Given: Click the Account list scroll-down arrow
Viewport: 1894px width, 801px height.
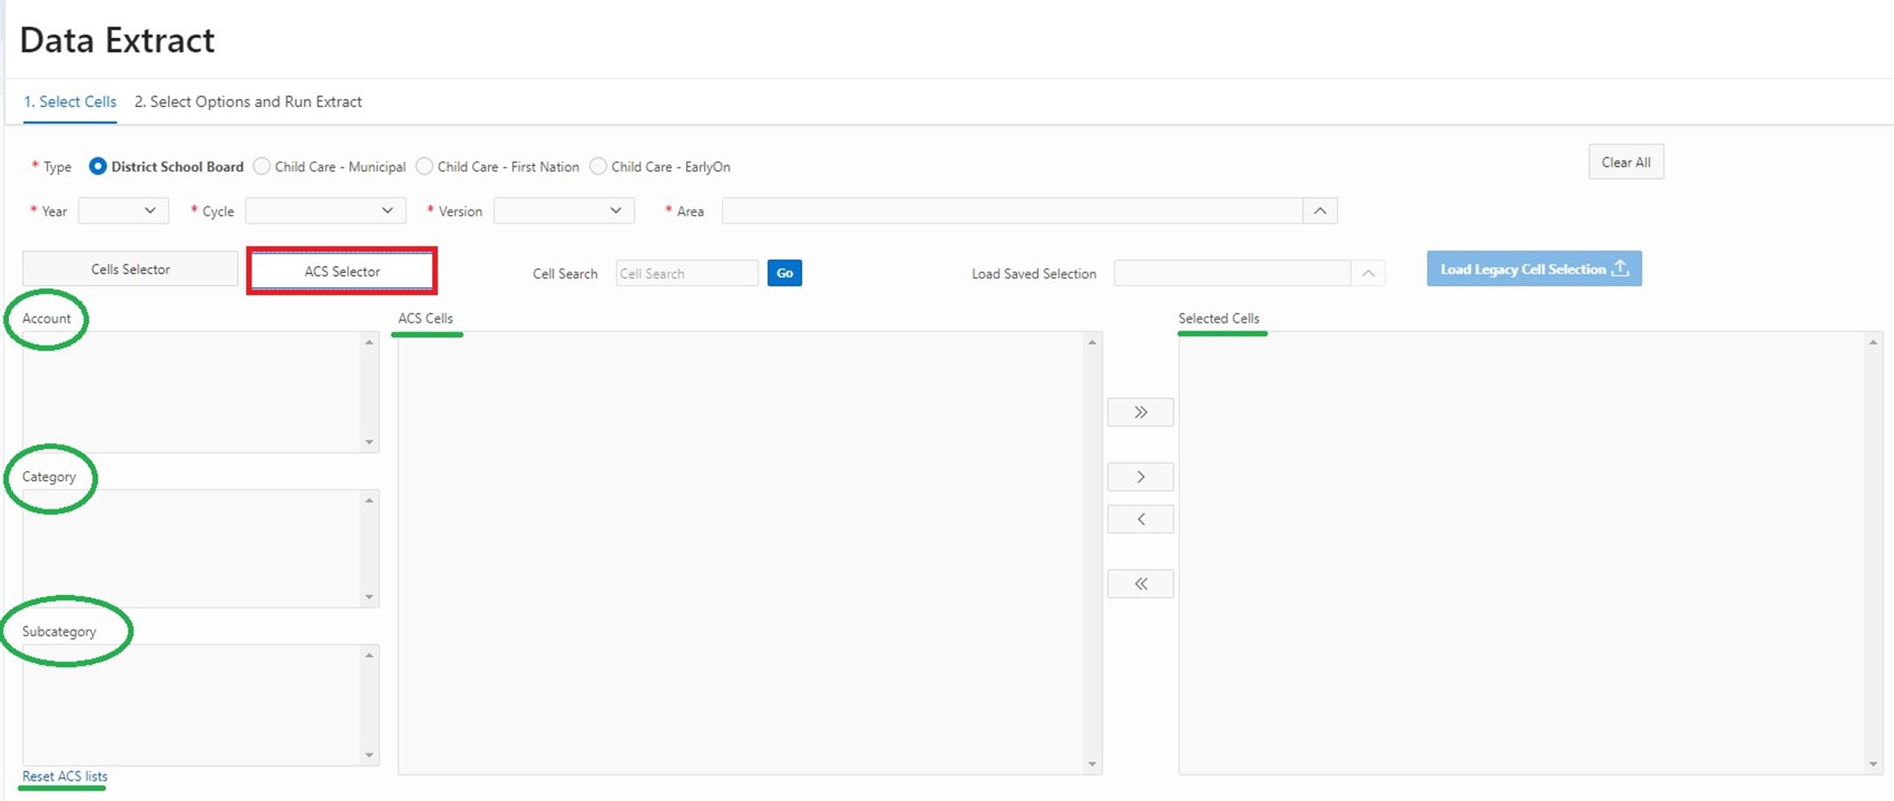Looking at the screenshot, I should [370, 442].
